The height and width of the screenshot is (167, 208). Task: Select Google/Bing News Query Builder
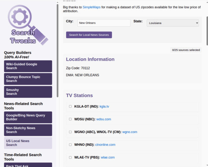[28, 117]
